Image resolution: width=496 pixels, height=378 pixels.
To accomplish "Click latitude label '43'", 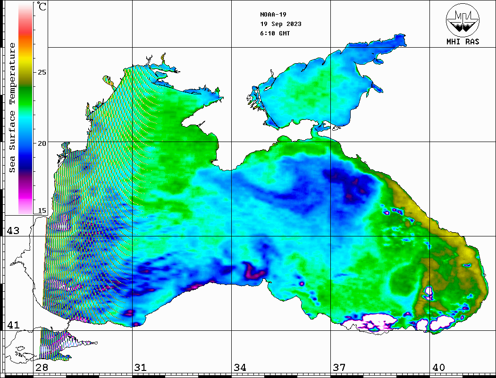I will [x=13, y=231].
